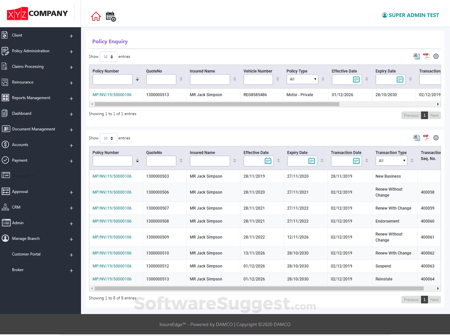The width and height of the screenshot is (450, 336).
Task: Open the Reinsurance section icon
Action: tap(5, 82)
